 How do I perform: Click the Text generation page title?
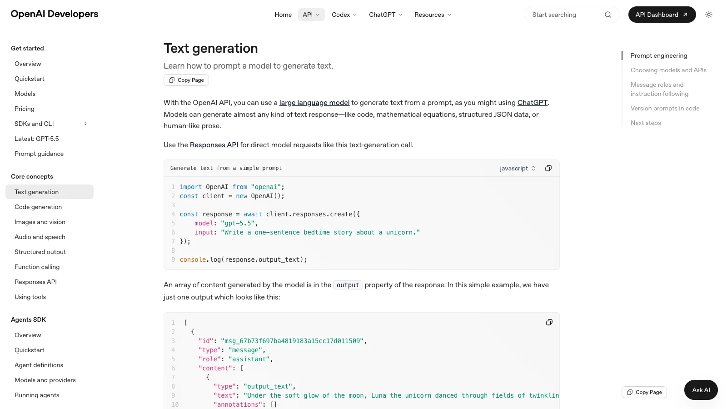tap(211, 48)
